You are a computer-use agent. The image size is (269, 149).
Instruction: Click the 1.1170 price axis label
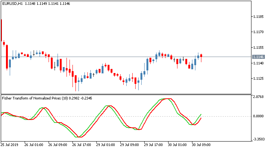(259, 32)
